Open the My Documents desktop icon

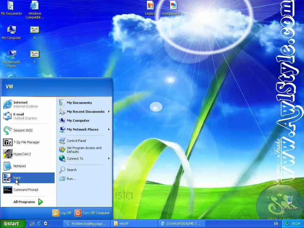pos(11,8)
